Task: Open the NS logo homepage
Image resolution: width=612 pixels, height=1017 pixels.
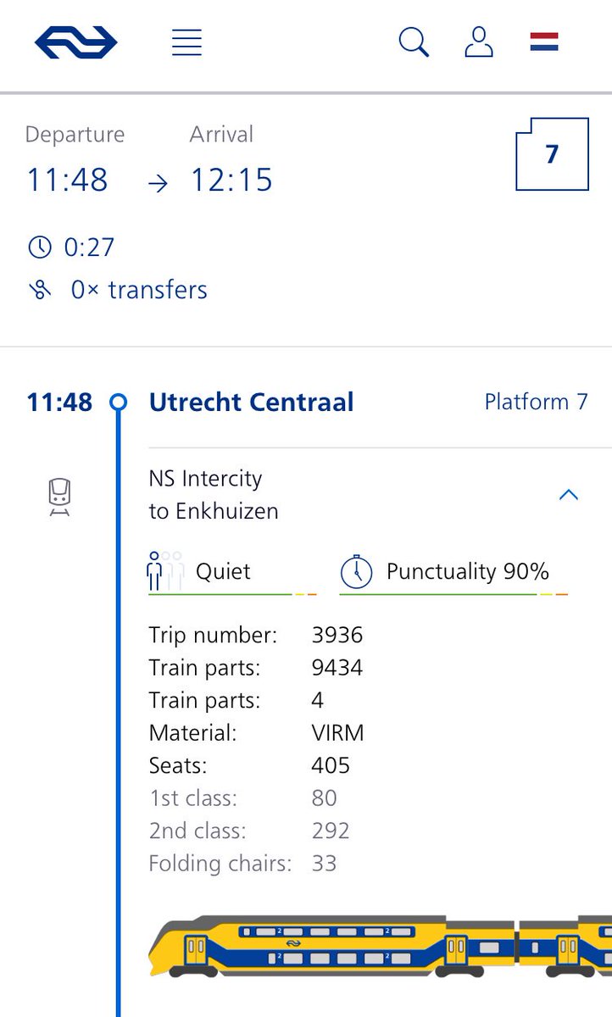Action: [76, 42]
